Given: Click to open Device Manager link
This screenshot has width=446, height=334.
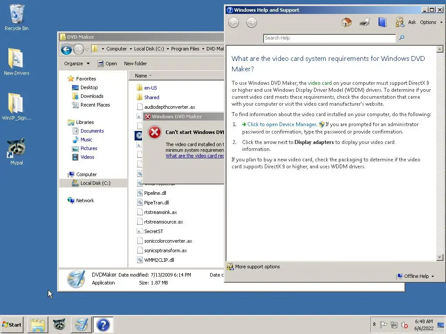Looking at the screenshot, I should click(x=282, y=124).
